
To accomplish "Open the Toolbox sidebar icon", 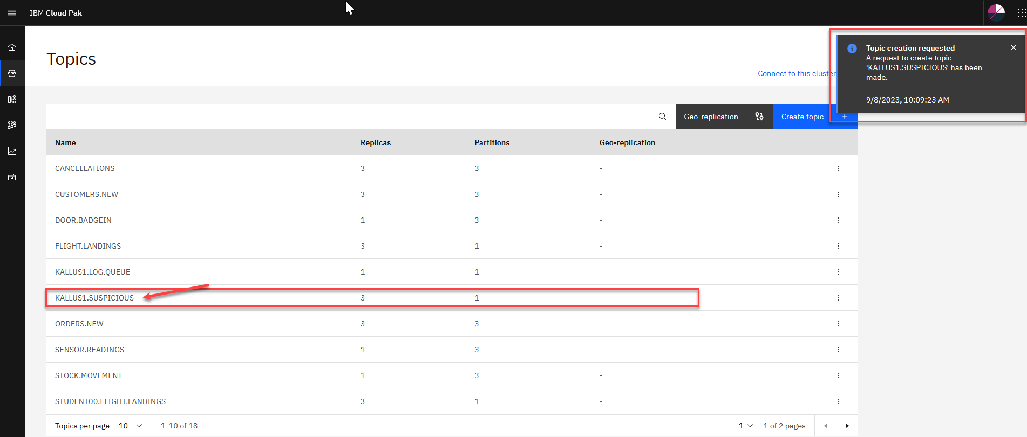I will click(x=12, y=177).
